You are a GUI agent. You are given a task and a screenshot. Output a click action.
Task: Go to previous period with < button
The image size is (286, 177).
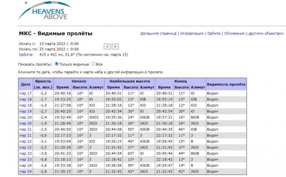pyautogui.click(x=107, y=46)
